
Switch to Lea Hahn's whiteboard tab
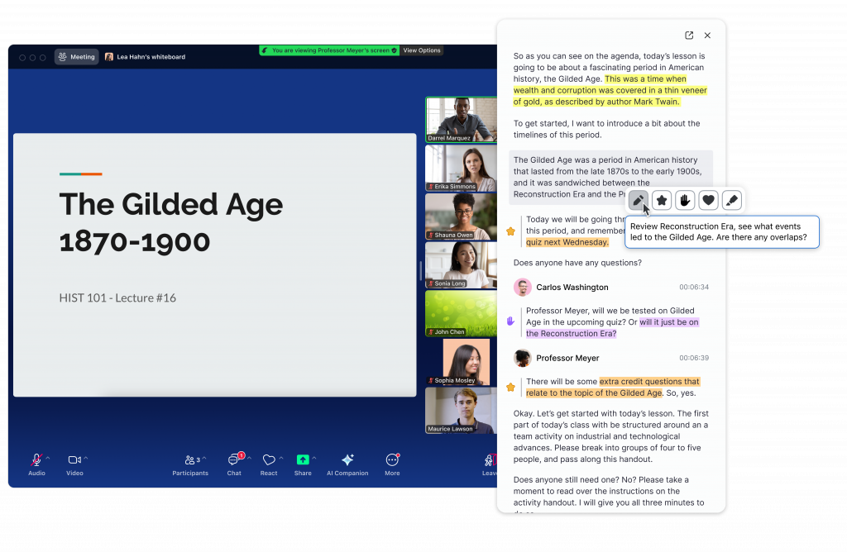(146, 57)
